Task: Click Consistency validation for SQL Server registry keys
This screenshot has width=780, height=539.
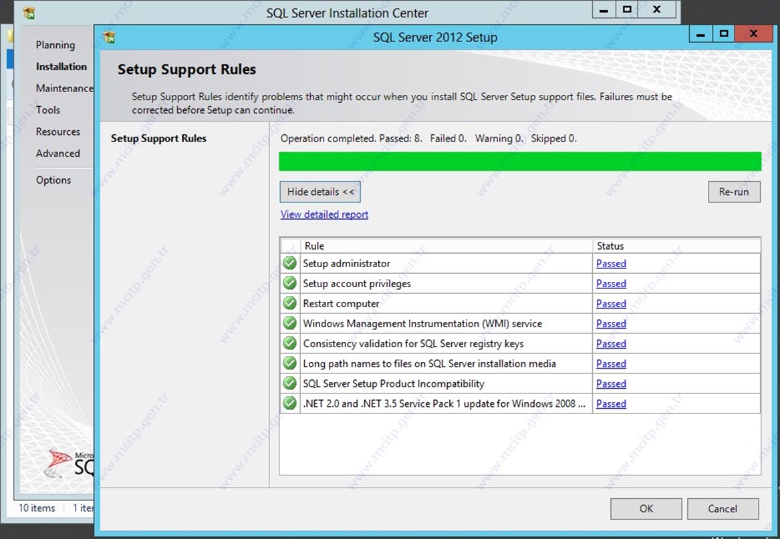Action: point(413,343)
